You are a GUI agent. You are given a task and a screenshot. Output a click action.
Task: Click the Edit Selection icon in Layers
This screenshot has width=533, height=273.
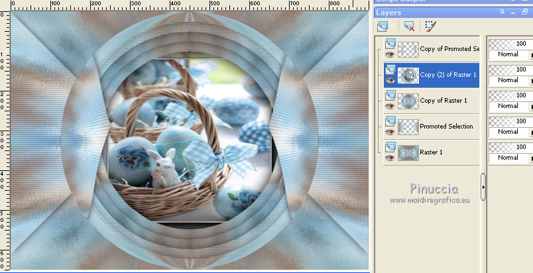coord(430,26)
